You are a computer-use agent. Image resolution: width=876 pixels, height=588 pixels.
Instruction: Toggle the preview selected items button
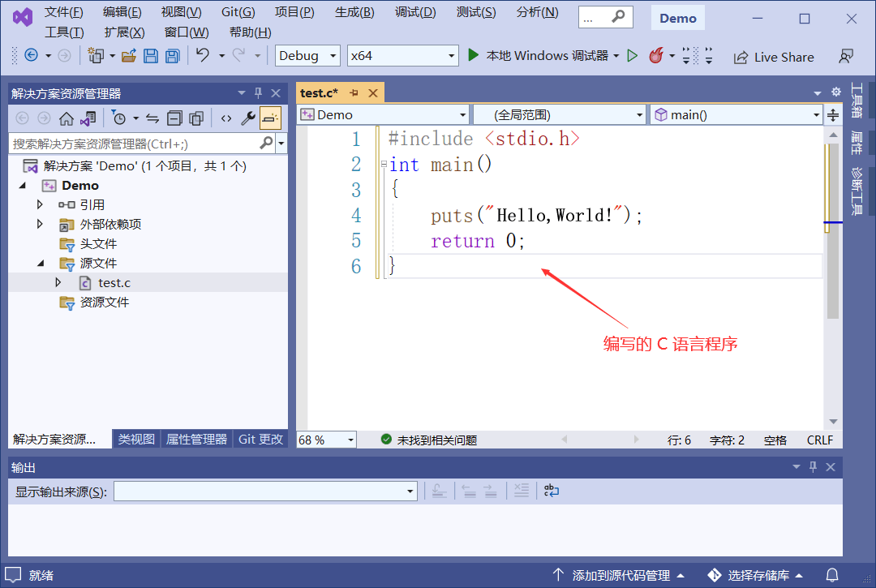[270, 118]
